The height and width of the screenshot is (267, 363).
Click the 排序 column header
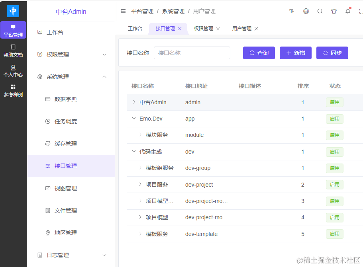pos(303,86)
